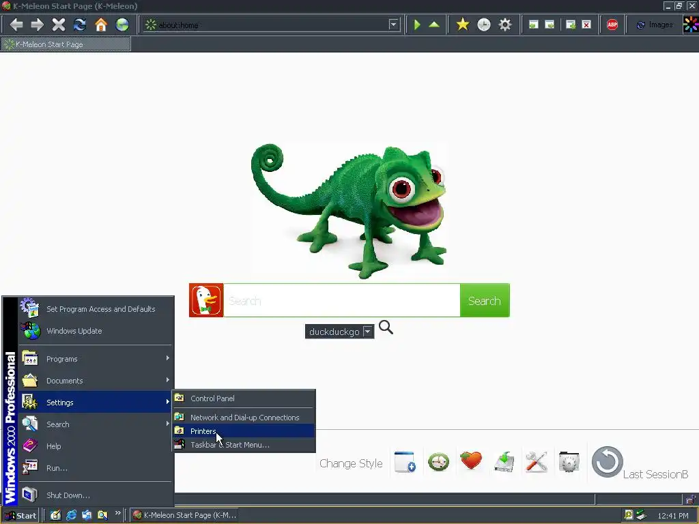Click the Internet Explorer quick launch icon

(71, 515)
